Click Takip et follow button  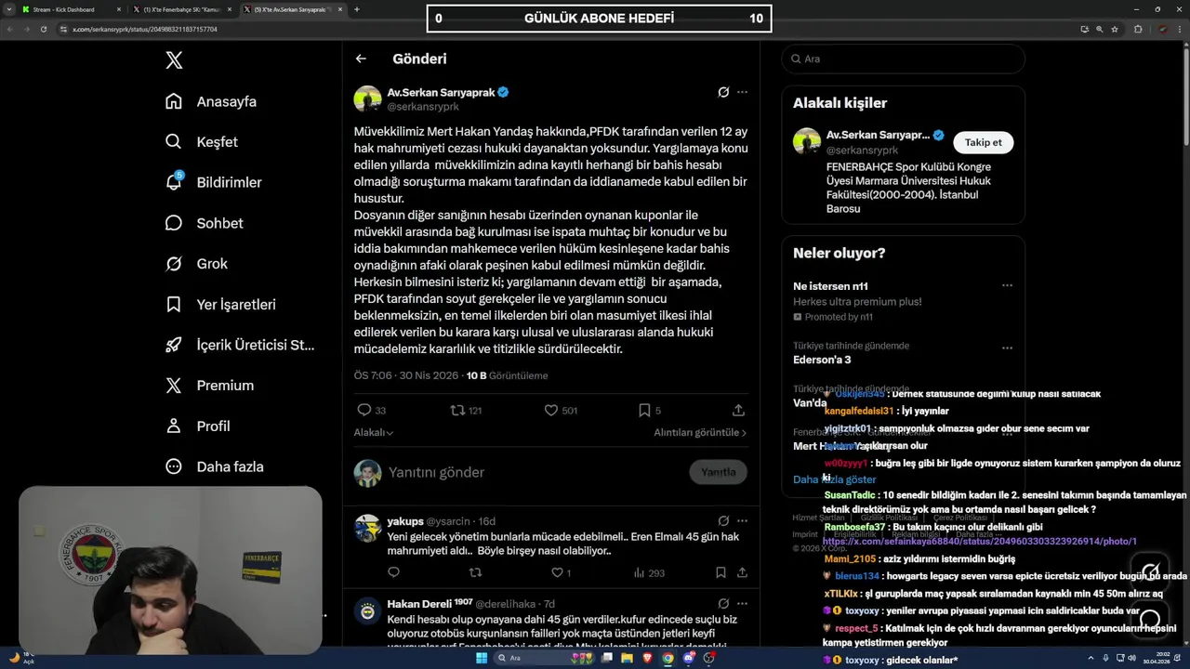point(983,142)
